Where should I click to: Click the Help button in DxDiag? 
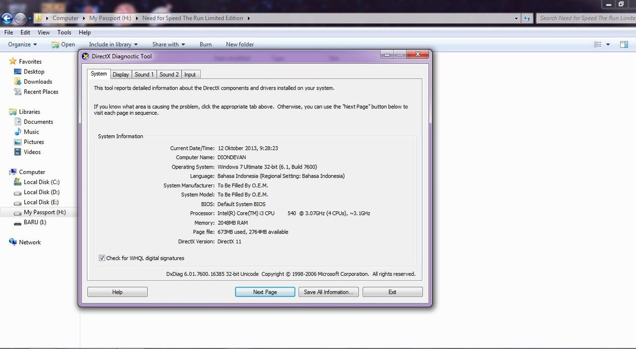click(x=117, y=292)
